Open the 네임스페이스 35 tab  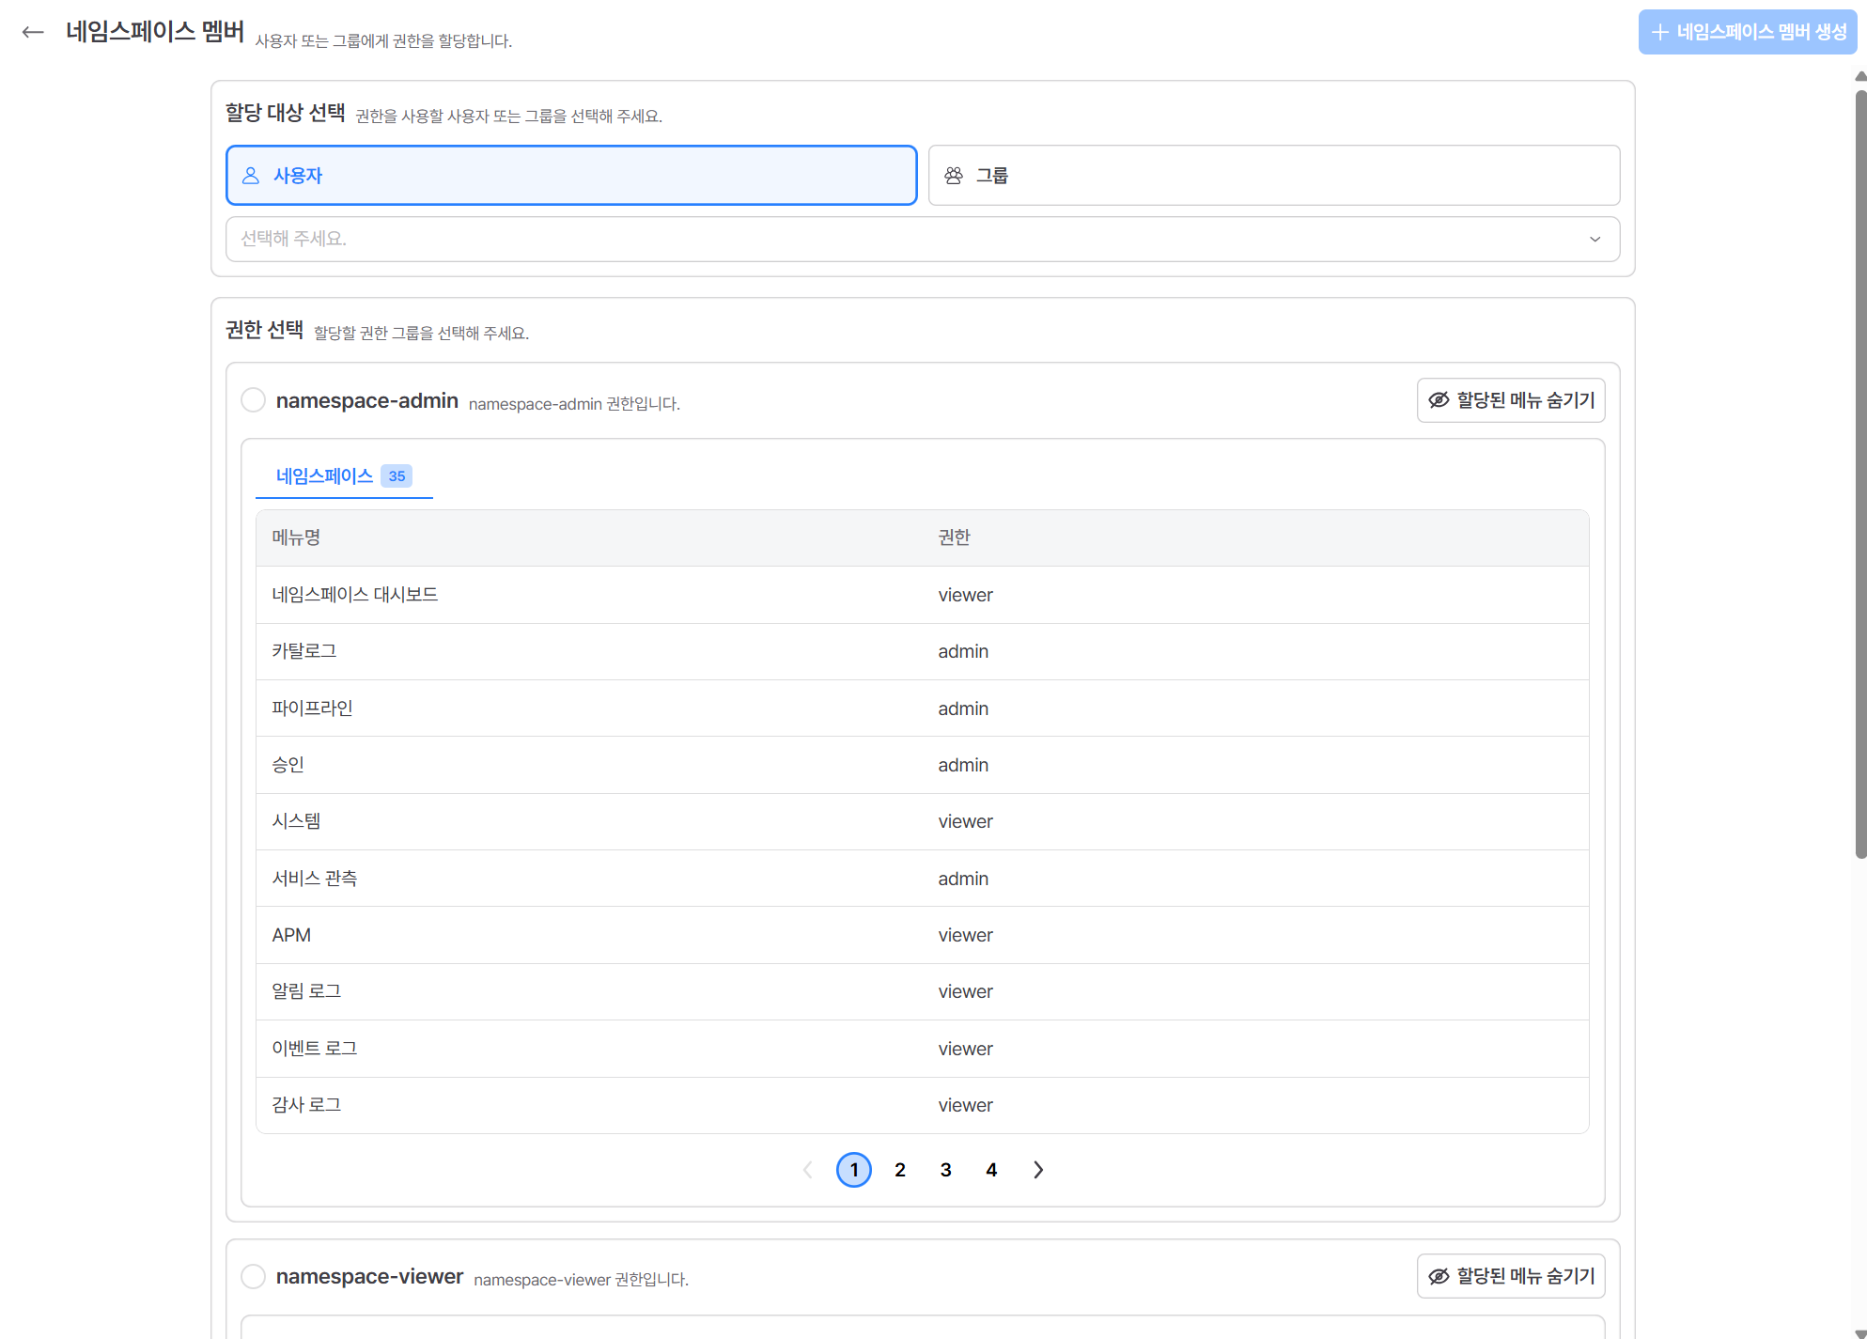(x=344, y=476)
